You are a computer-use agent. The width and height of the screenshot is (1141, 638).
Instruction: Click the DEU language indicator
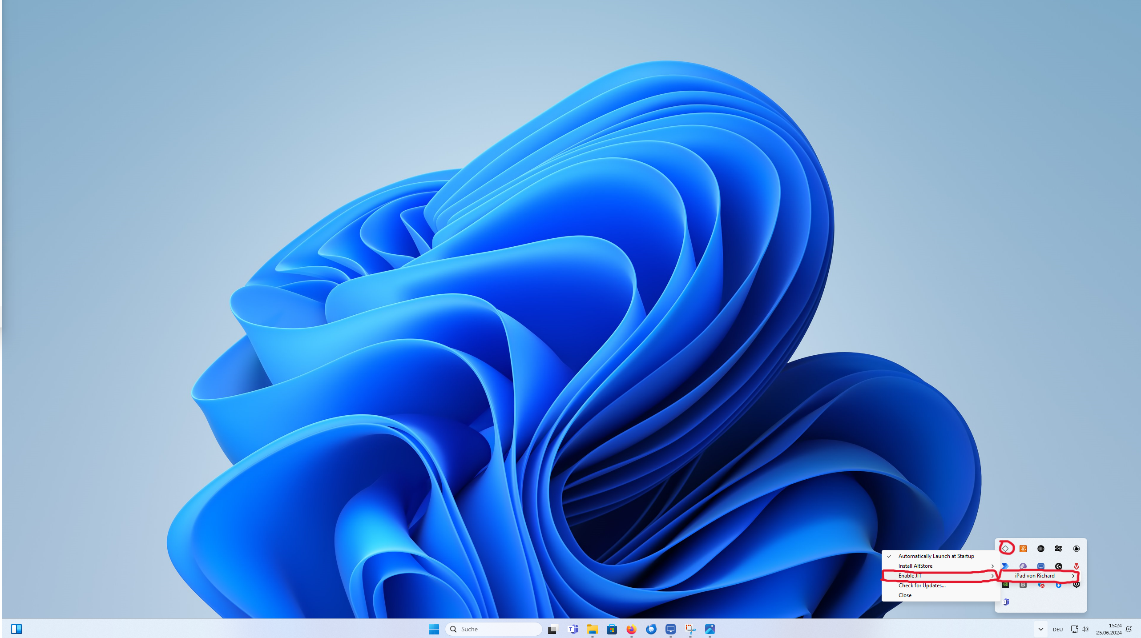click(x=1058, y=629)
